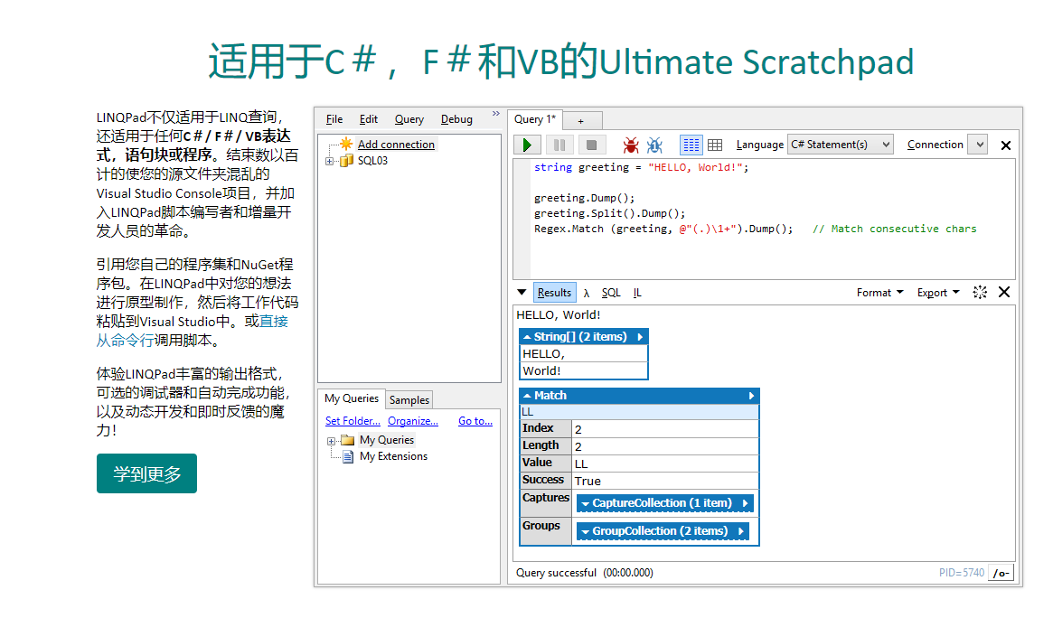
Task: Open the Edit menu
Action: (x=368, y=119)
